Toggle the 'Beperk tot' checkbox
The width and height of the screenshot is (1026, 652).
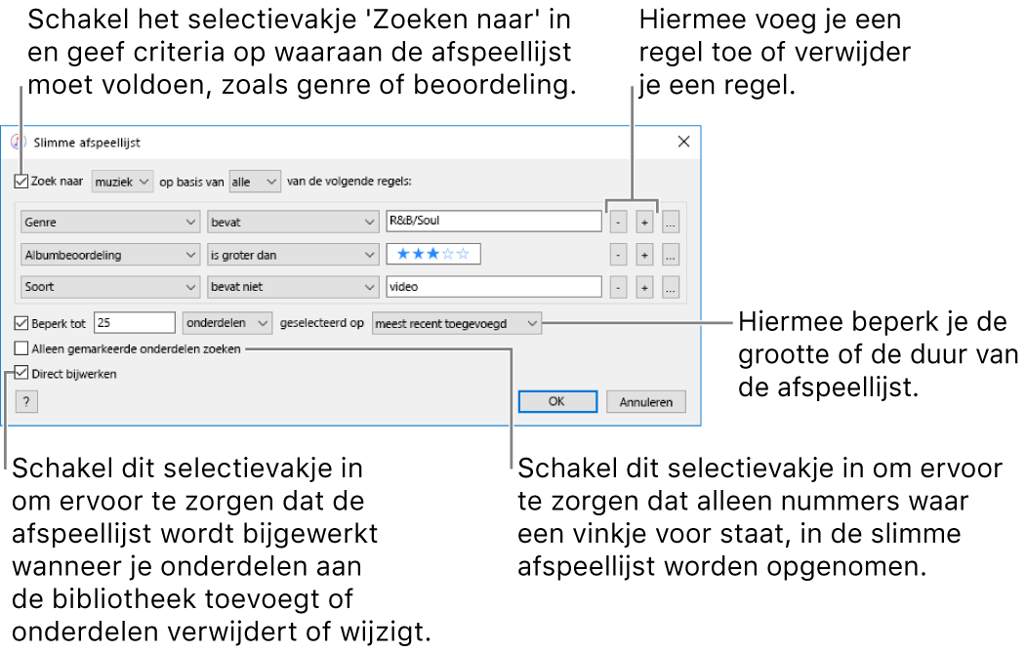(21, 323)
